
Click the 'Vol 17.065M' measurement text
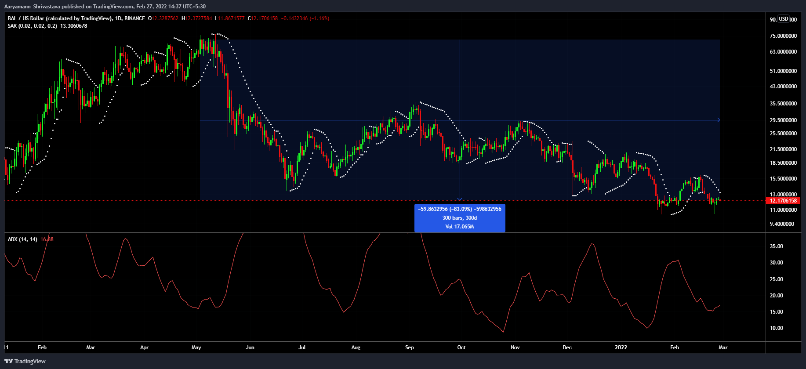point(460,227)
